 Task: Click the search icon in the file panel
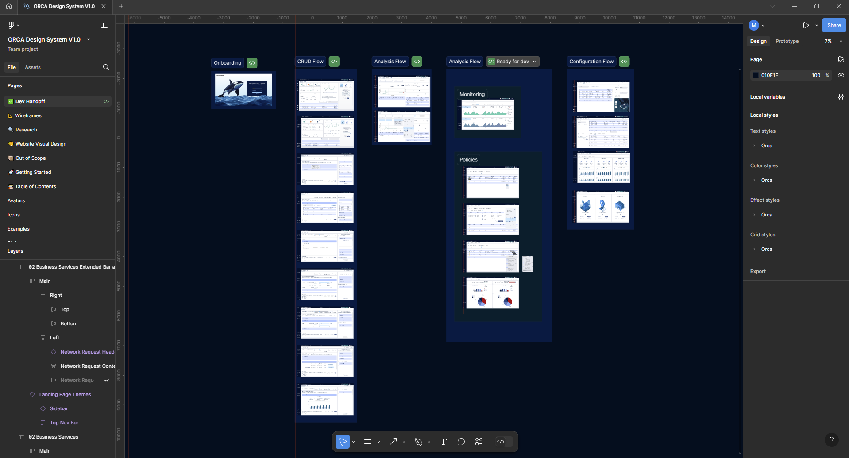pos(106,67)
